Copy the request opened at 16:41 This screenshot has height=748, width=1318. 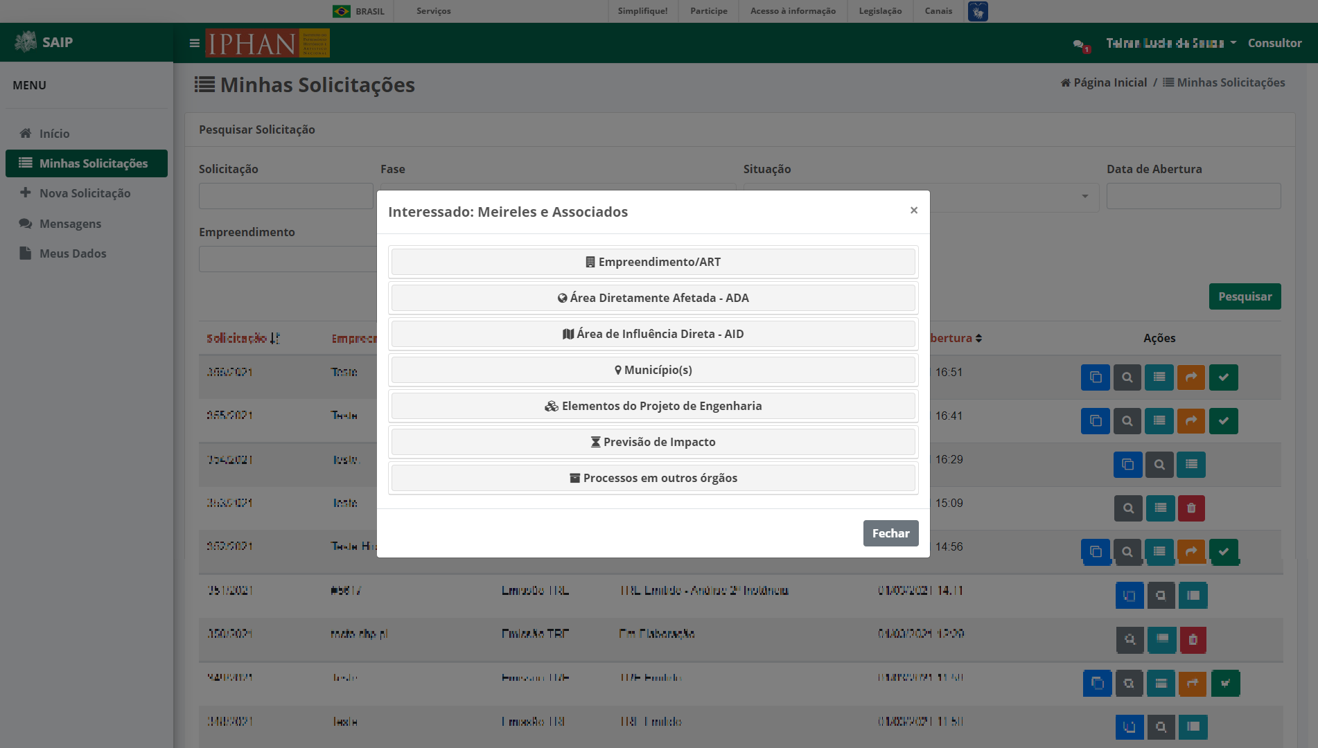[x=1095, y=421]
